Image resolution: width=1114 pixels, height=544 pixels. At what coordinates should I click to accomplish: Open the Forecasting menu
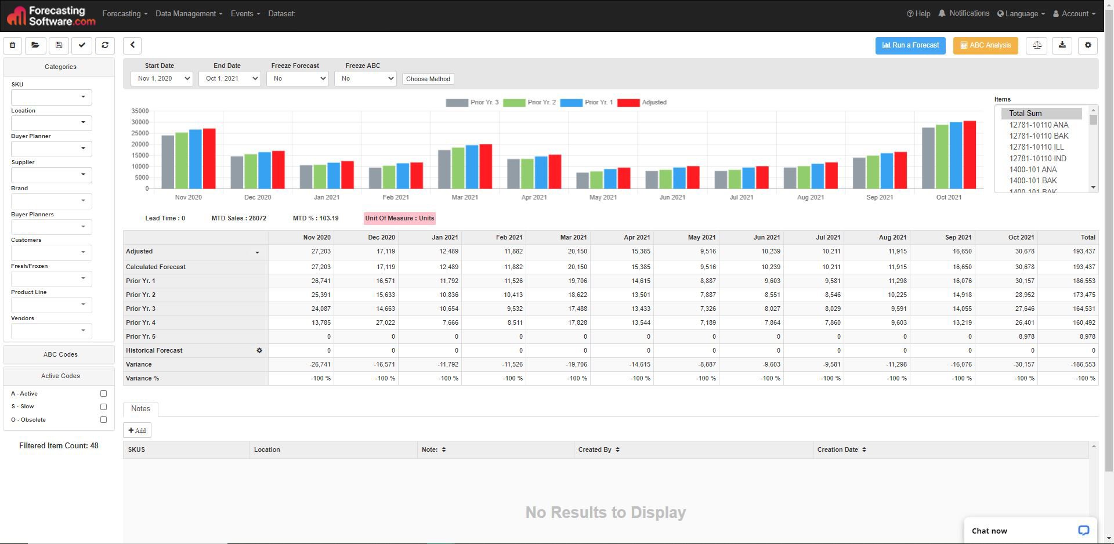[x=125, y=13]
